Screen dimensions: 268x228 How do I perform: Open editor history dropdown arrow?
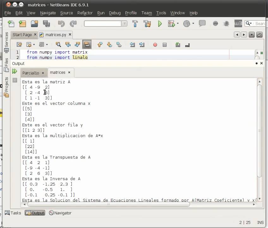tap(34, 45)
